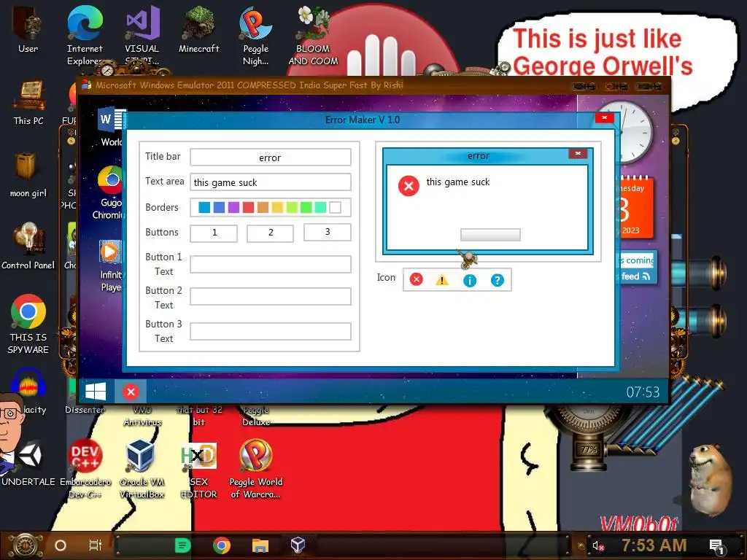This screenshot has width=747, height=560.
Task: Pick the yellow border color swatch
Action: click(x=277, y=208)
